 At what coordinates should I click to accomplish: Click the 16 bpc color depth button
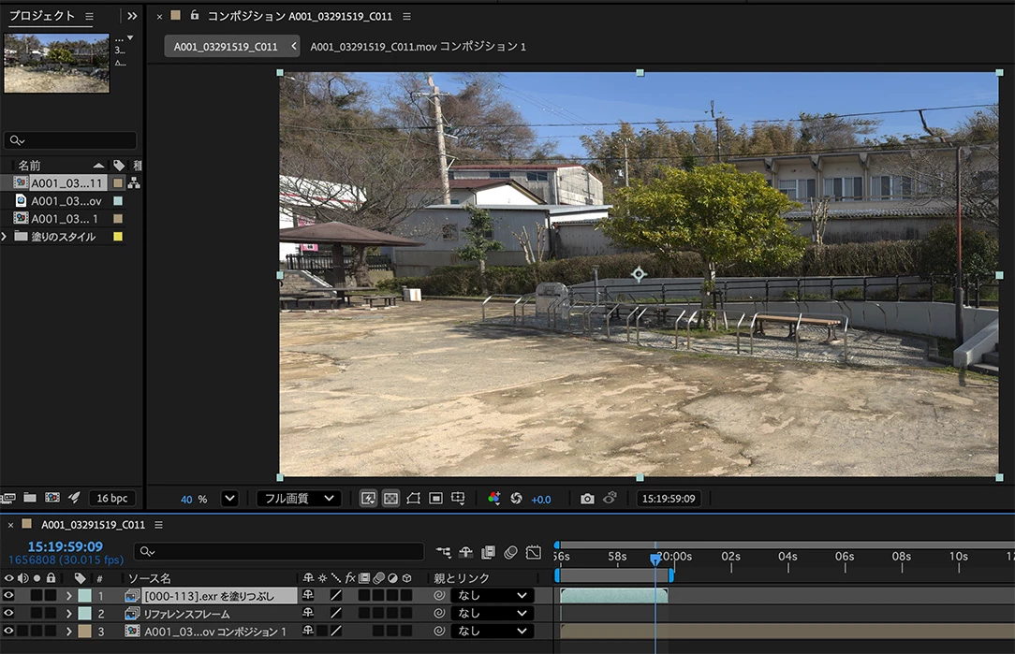pos(112,498)
